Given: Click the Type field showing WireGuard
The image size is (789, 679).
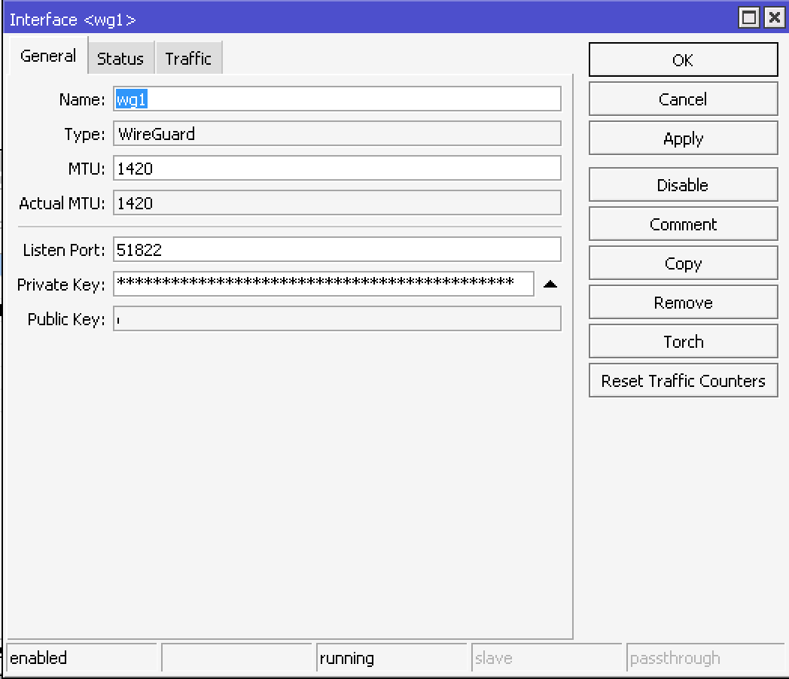Looking at the screenshot, I should click(337, 134).
